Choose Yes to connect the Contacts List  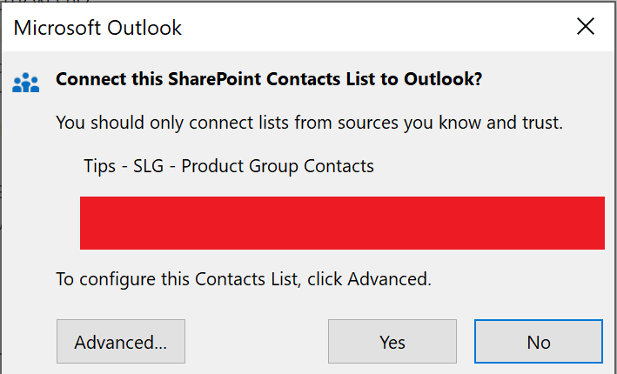[392, 342]
